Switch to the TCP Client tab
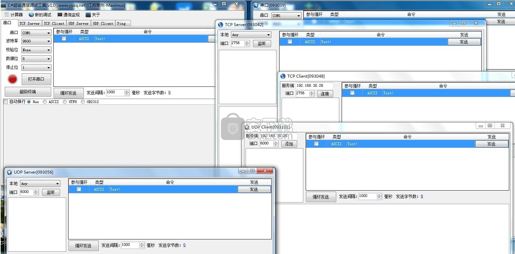The height and width of the screenshot is (254, 515). (54, 23)
